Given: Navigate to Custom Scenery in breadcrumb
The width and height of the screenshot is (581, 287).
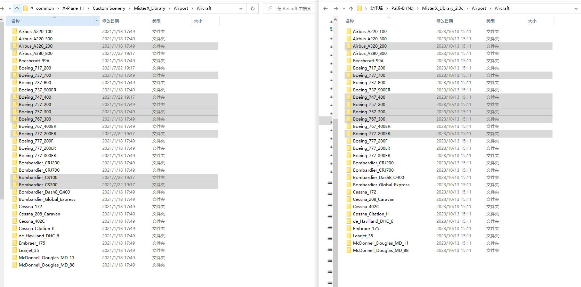Looking at the screenshot, I should [x=109, y=8].
